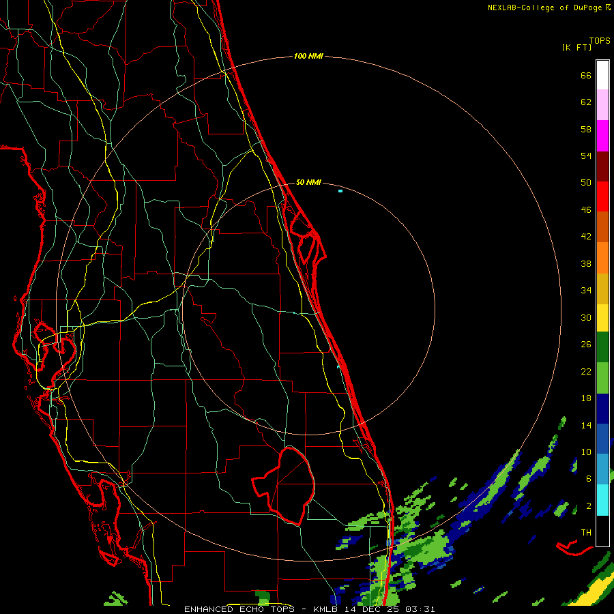Click the 50 NMI range ring label
This screenshot has height=614, width=614.
(x=308, y=182)
